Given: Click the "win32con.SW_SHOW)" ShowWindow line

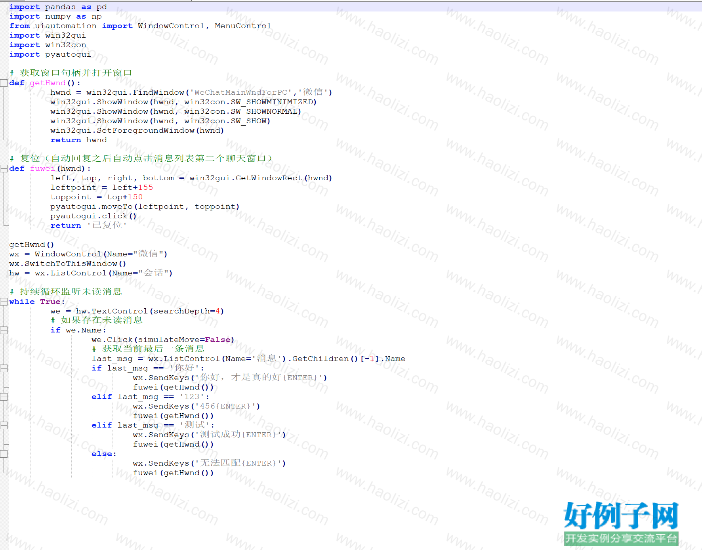Looking at the screenshot, I should pyautogui.click(x=160, y=121).
